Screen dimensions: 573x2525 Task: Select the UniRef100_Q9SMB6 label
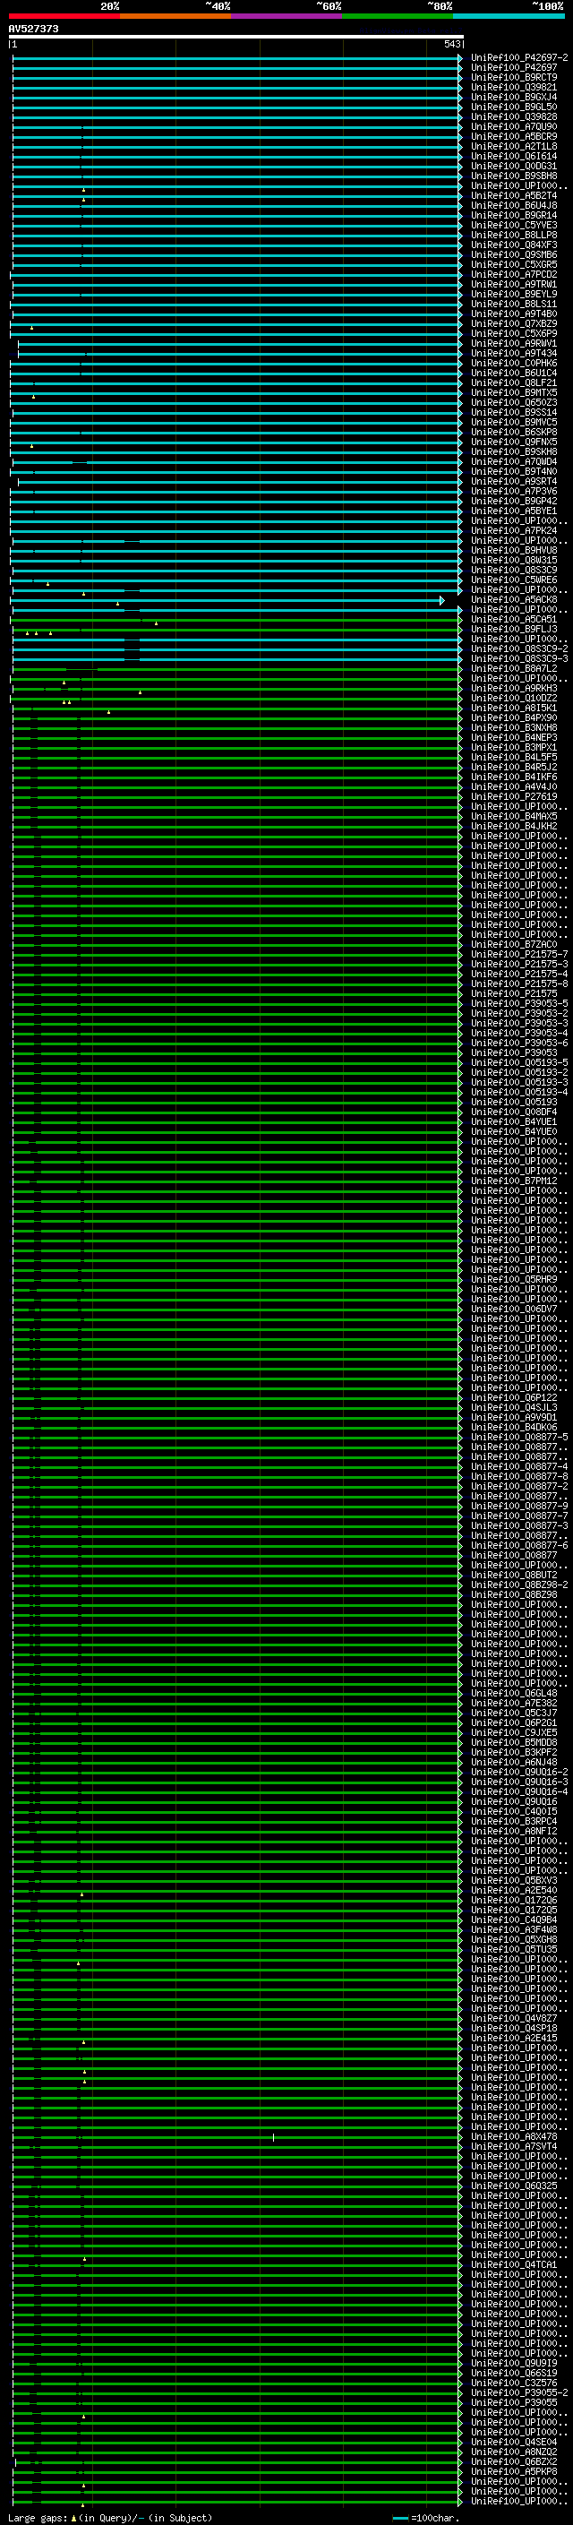click(x=514, y=255)
